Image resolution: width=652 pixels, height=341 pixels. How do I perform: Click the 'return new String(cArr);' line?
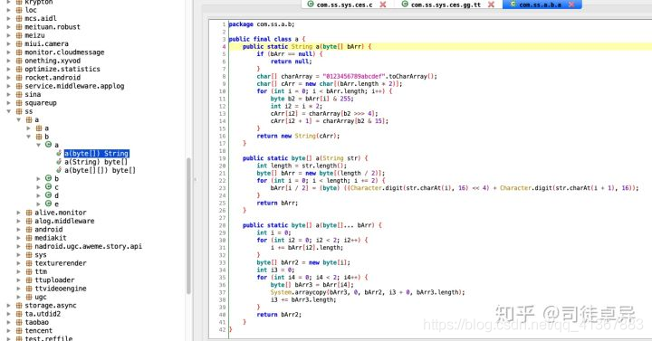coord(298,136)
